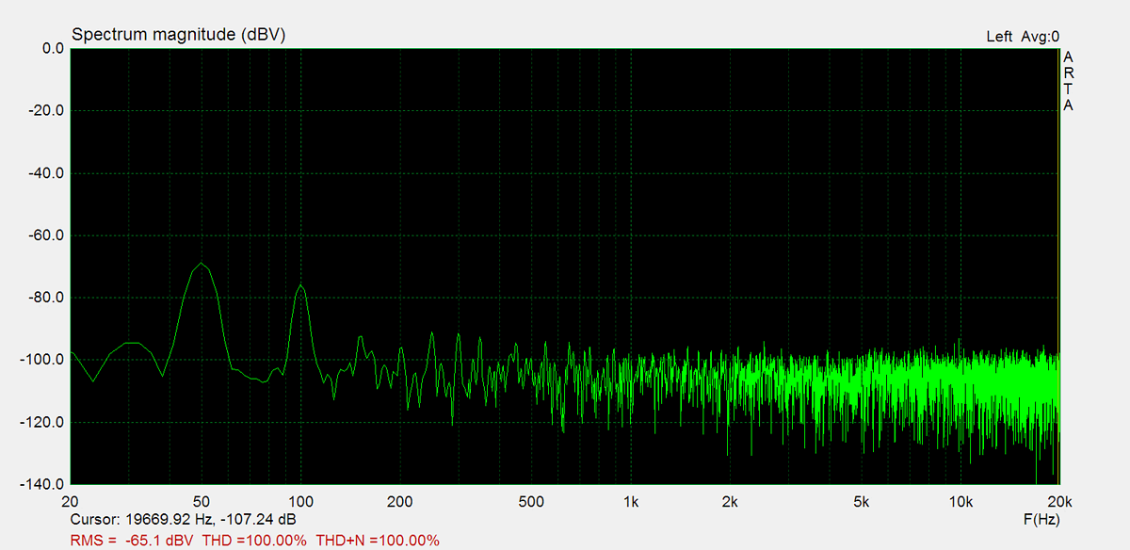Click the vertical ARTA label
The height and width of the screenshot is (550, 1130).
click(x=1068, y=81)
